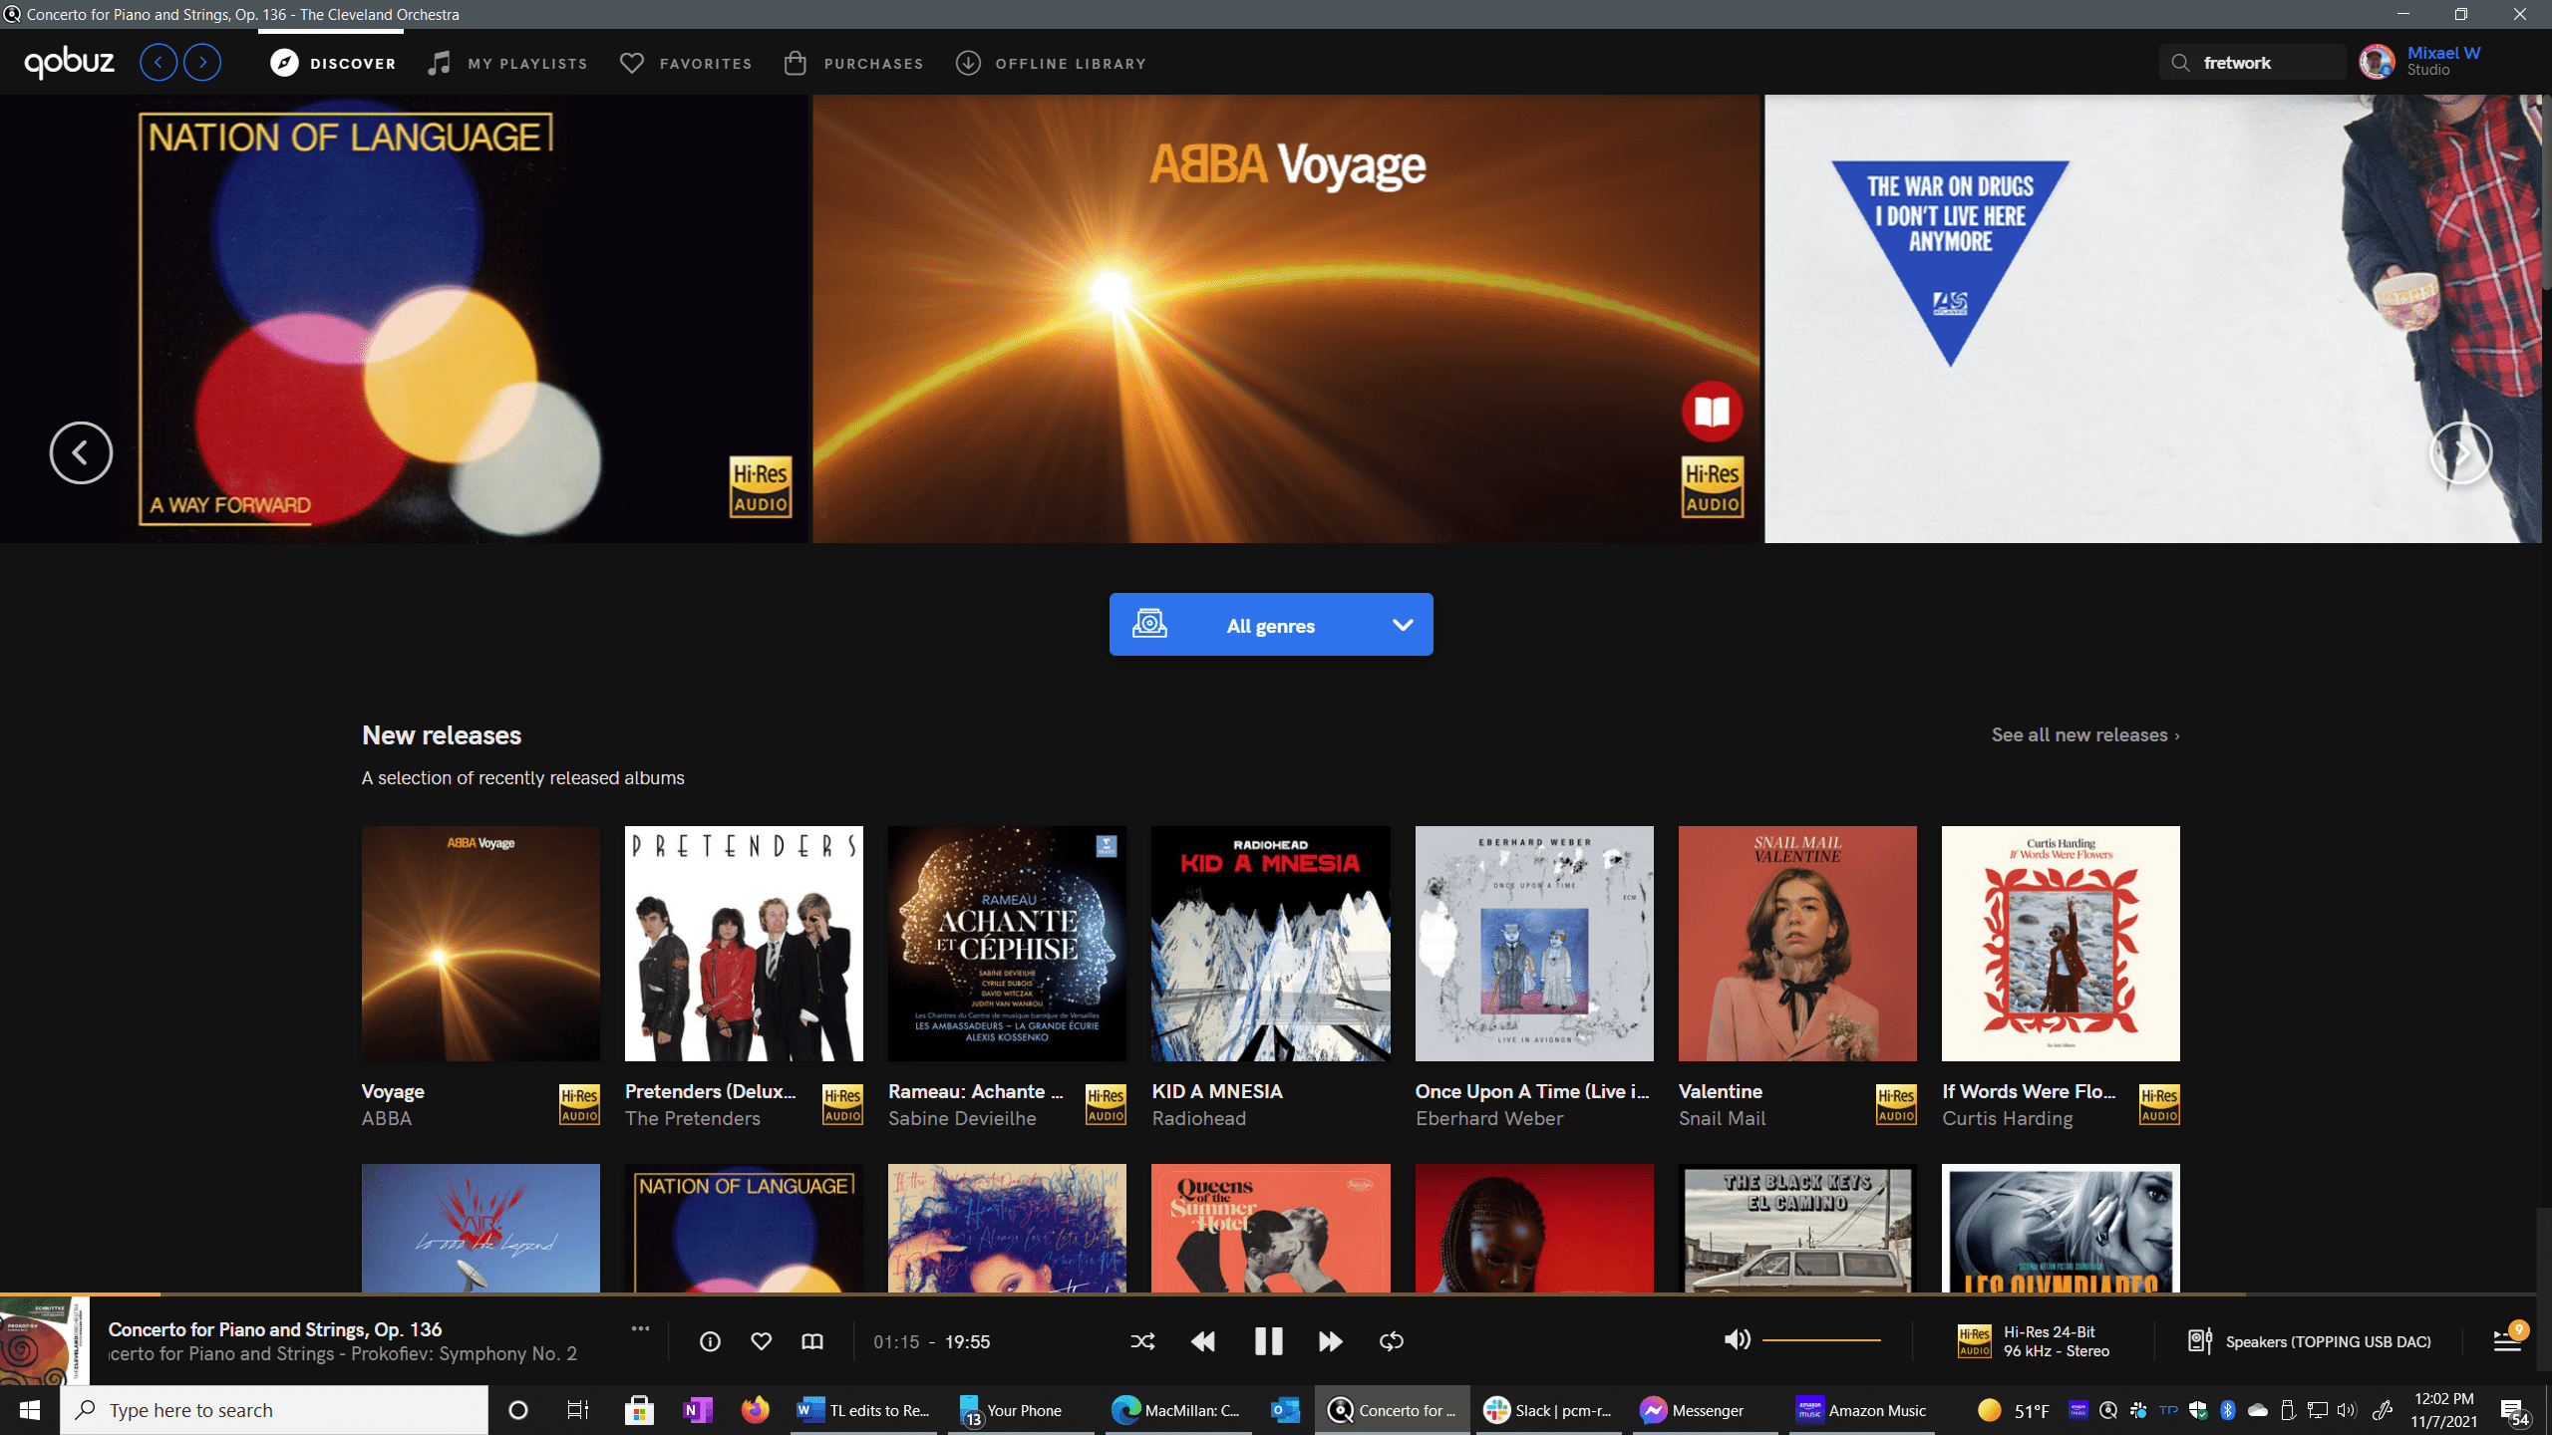This screenshot has width=2552, height=1435.
Task: Open the Outlook taskbar icon
Action: [x=1284, y=1410]
